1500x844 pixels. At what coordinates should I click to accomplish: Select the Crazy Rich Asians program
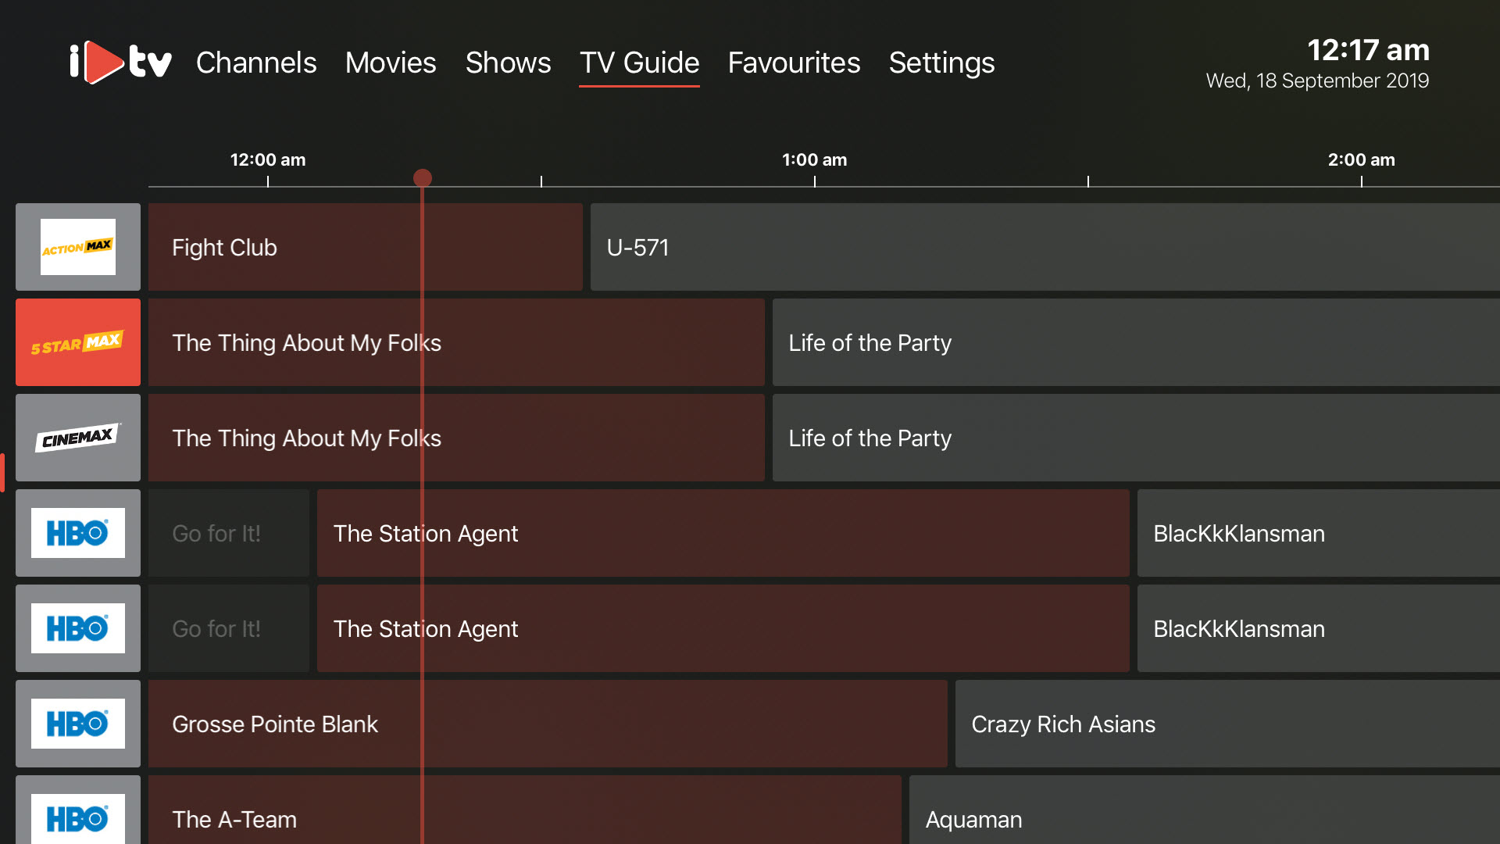click(x=1227, y=724)
